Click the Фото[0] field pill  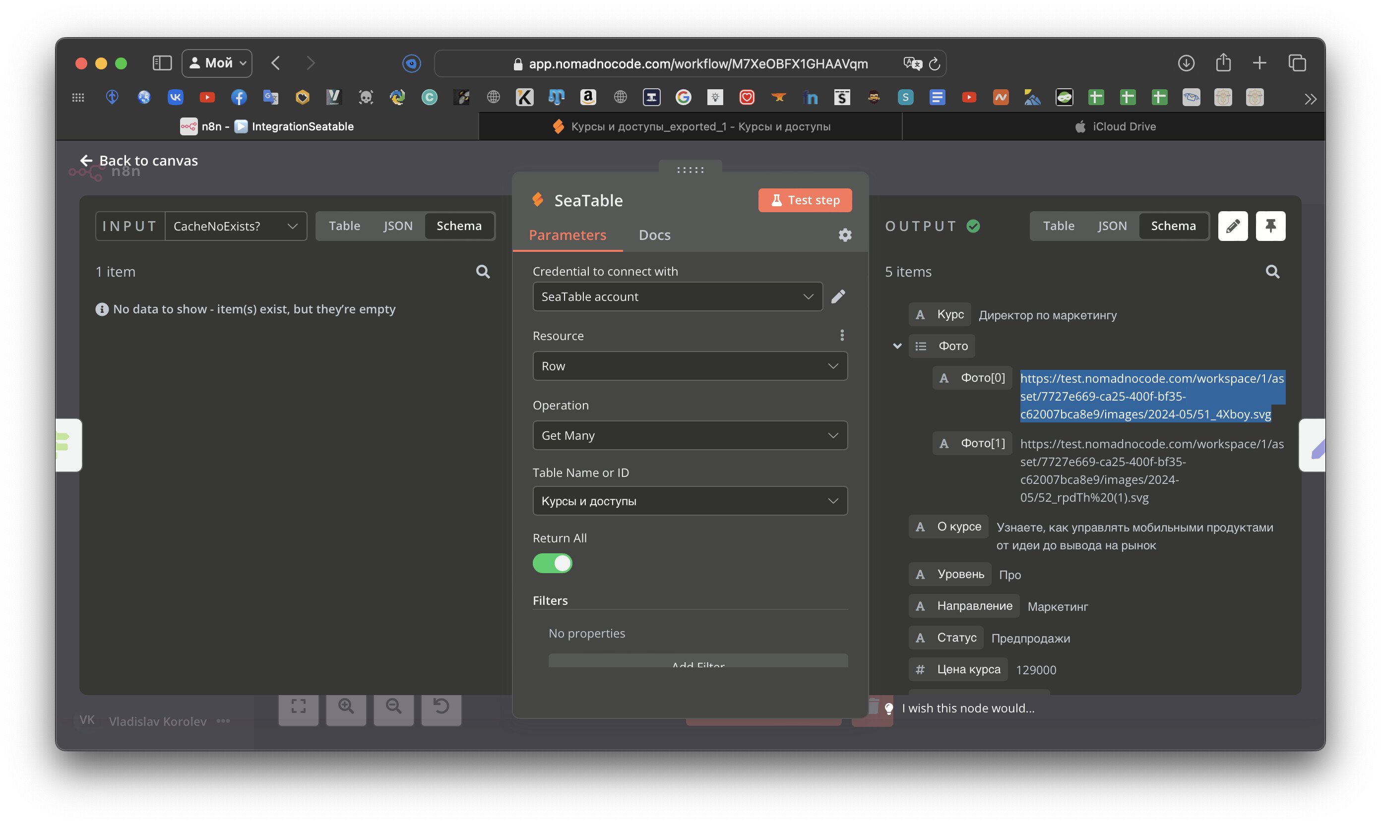click(972, 378)
